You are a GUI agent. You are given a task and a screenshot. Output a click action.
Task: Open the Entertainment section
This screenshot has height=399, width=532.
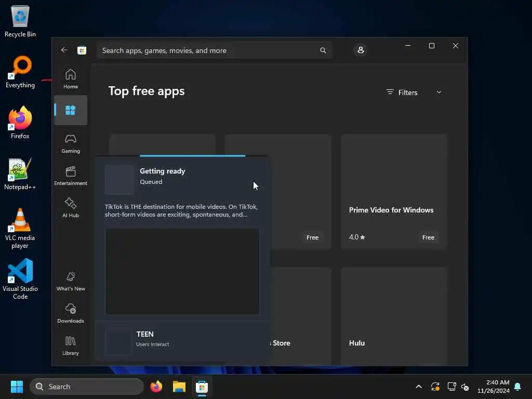pos(71,176)
